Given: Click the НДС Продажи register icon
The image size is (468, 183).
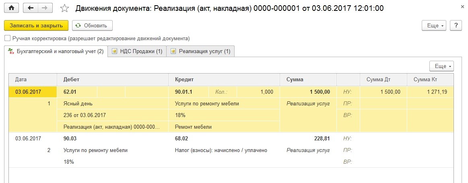Looking at the screenshot, I should pos(114,51).
